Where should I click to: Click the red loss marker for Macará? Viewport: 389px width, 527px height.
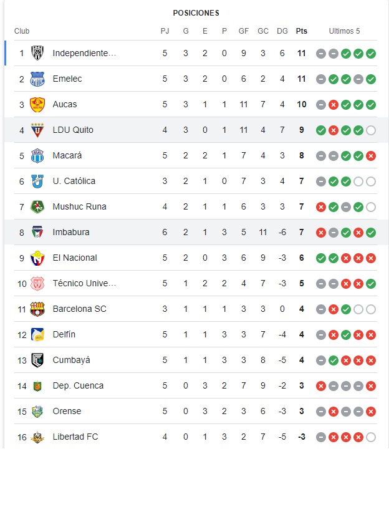point(370,155)
